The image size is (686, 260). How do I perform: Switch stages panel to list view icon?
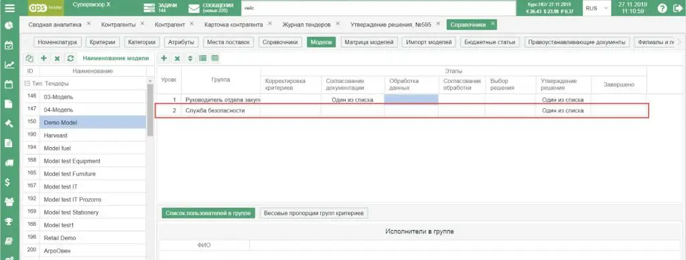click(x=202, y=58)
